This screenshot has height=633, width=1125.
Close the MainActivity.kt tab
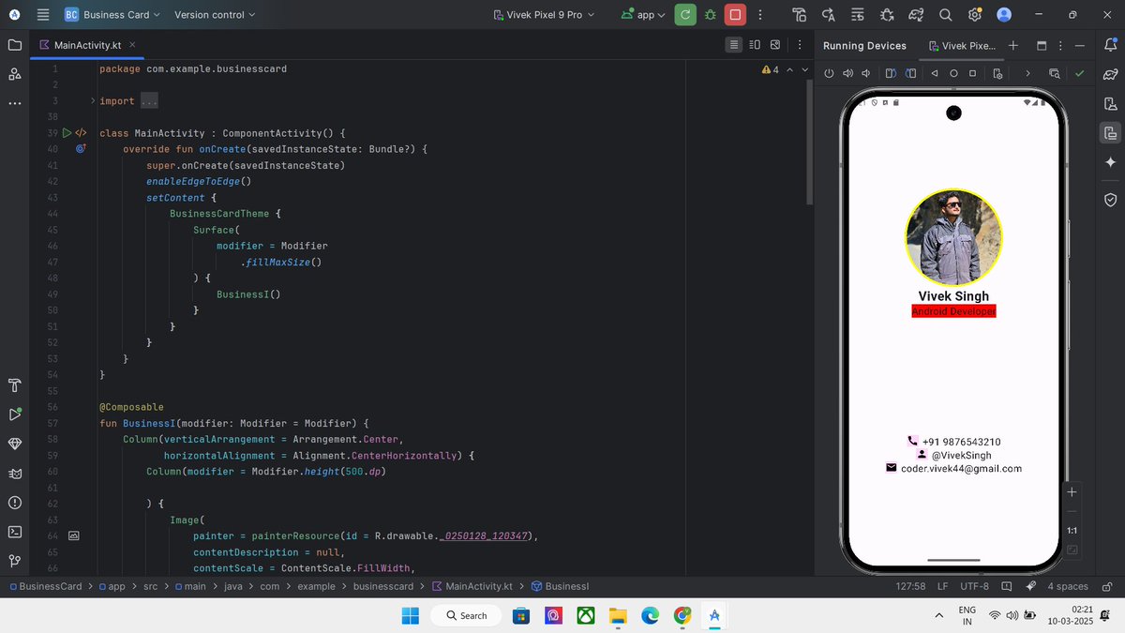[x=132, y=45]
